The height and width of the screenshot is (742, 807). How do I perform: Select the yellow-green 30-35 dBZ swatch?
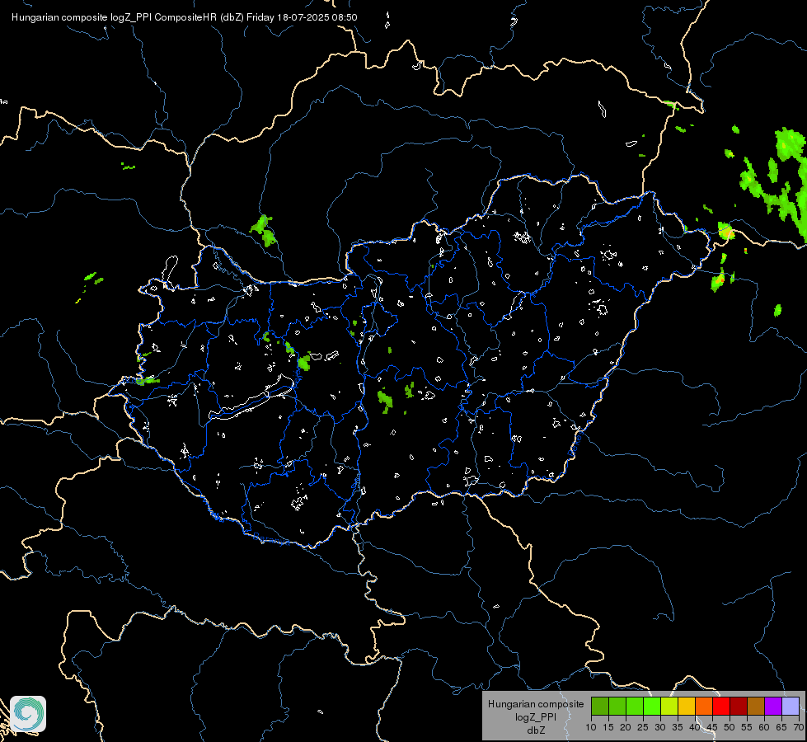point(669,706)
